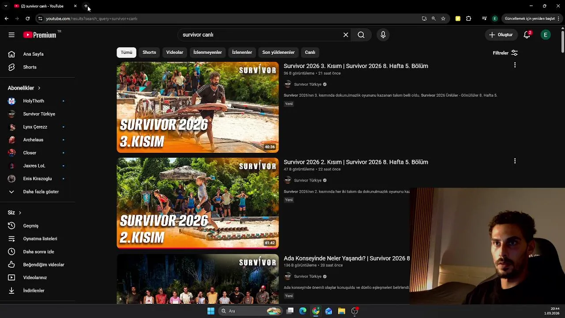565x318 pixels.
Task: Click Güncellemek için yeniden başlat button
Action: click(x=530, y=19)
